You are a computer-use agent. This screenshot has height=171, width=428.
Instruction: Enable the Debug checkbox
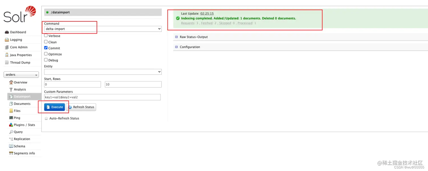tap(46, 60)
